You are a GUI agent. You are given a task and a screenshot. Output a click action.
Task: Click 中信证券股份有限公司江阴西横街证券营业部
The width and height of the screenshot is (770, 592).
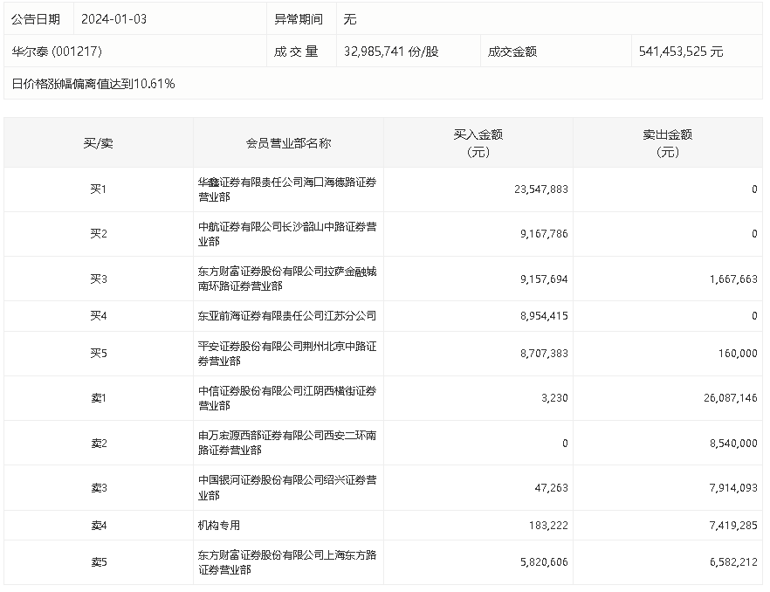coord(287,398)
